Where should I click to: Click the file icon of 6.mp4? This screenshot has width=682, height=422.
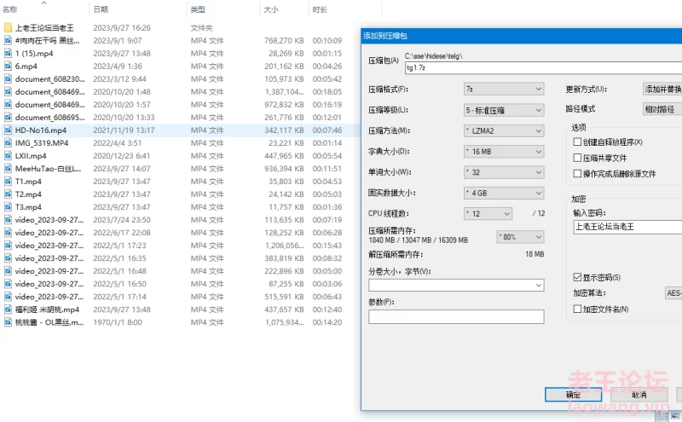(x=8, y=66)
